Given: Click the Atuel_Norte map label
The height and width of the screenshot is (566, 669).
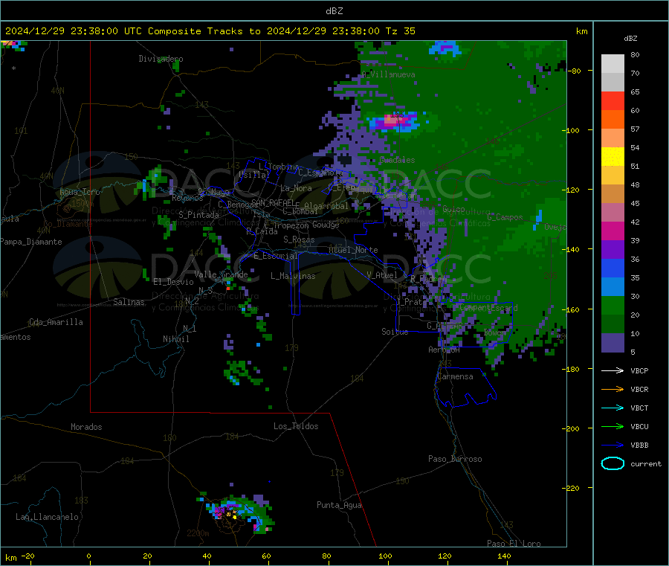Looking at the screenshot, I should coord(353,250).
